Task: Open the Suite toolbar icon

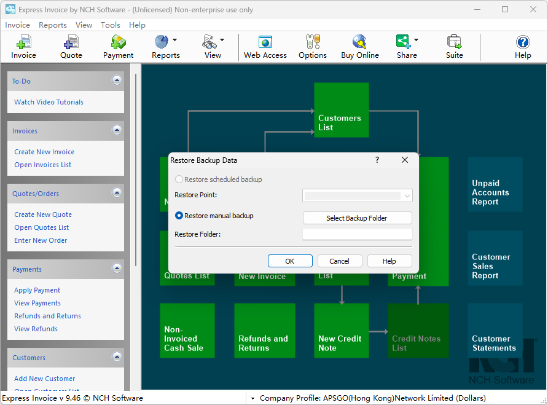Action: (x=455, y=47)
